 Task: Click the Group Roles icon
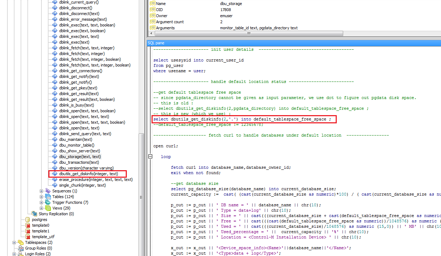[x=21, y=248]
